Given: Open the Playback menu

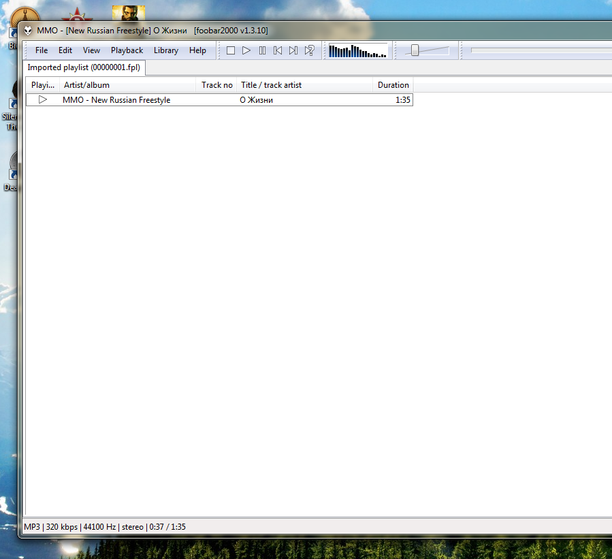Looking at the screenshot, I should [x=127, y=50].
